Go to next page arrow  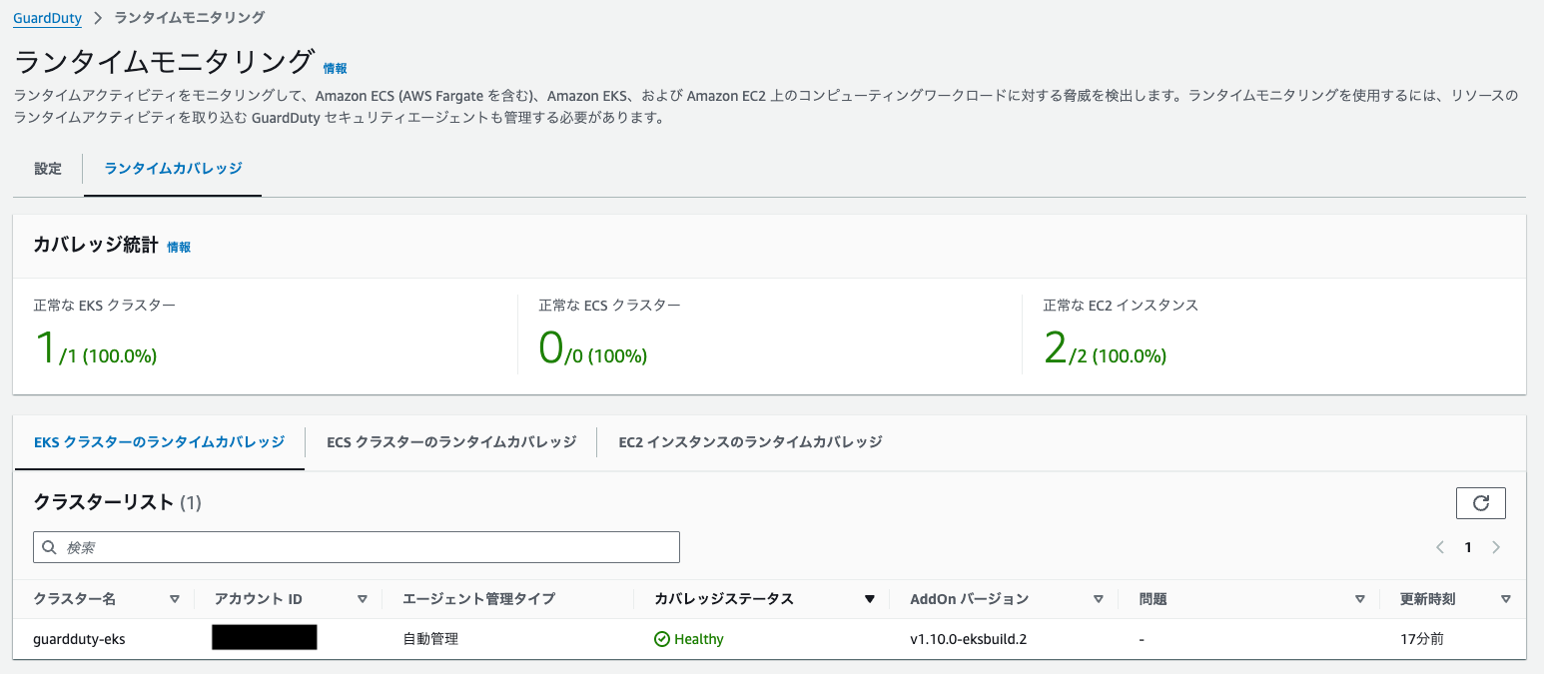point(1496,547)
